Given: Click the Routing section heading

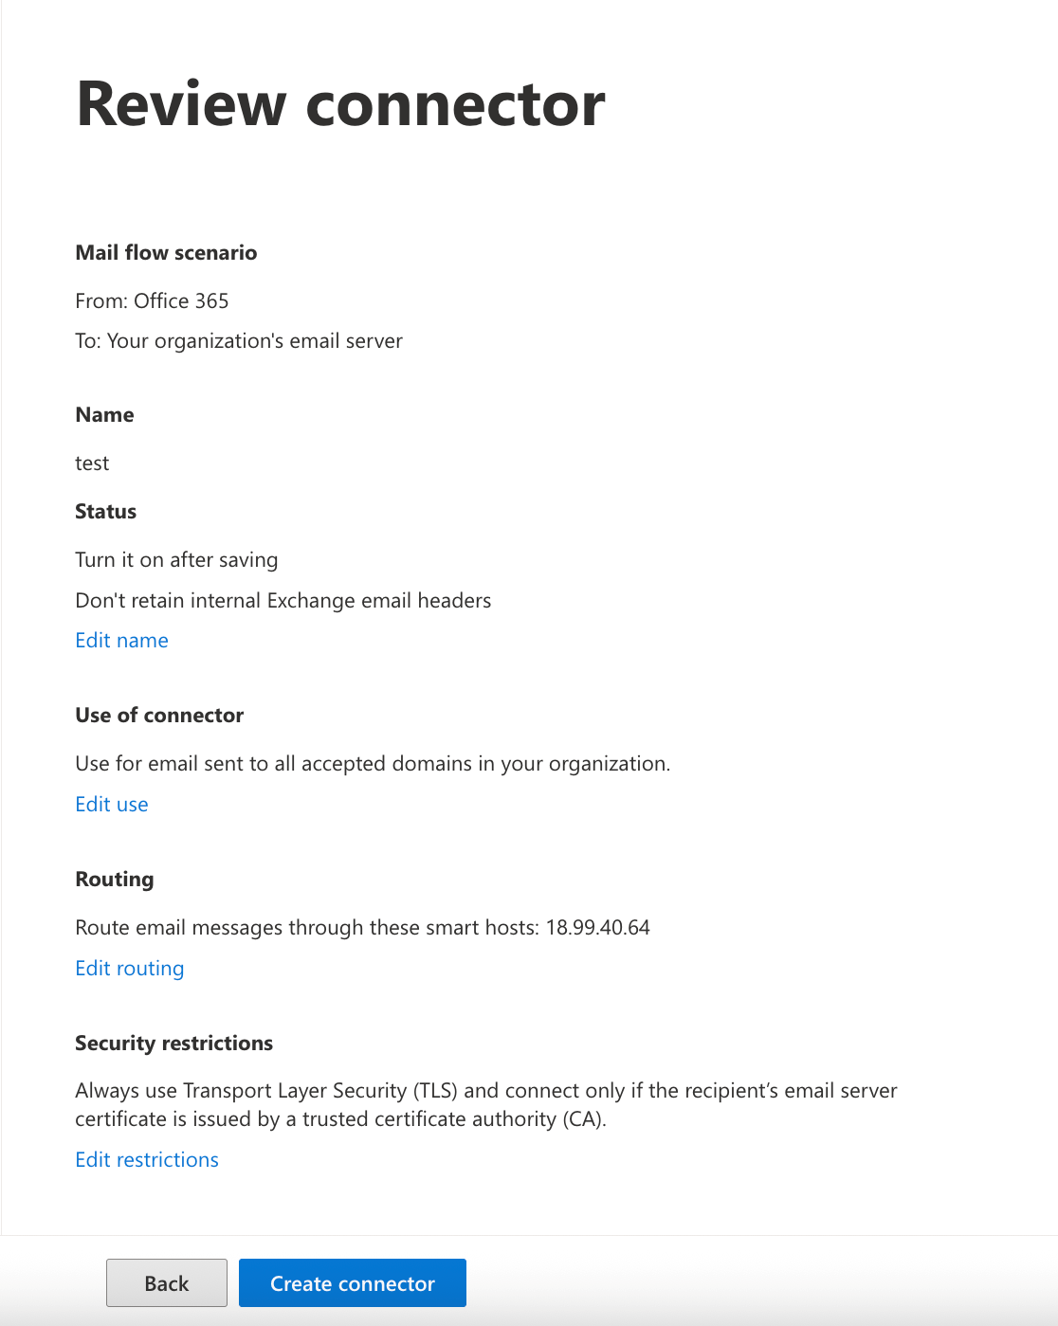Looking at the screenshot, I should tap(114, 879).
